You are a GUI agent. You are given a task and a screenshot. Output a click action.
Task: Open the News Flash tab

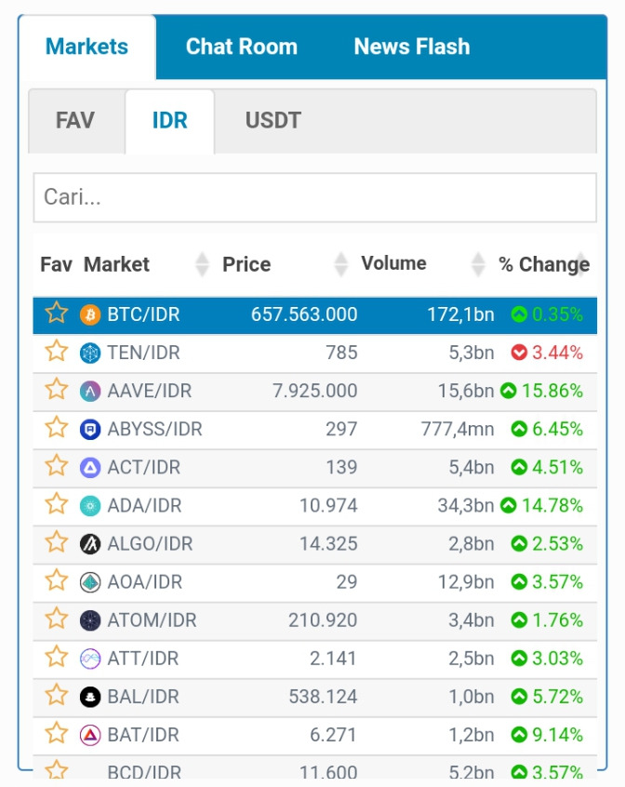coord(412,47)
